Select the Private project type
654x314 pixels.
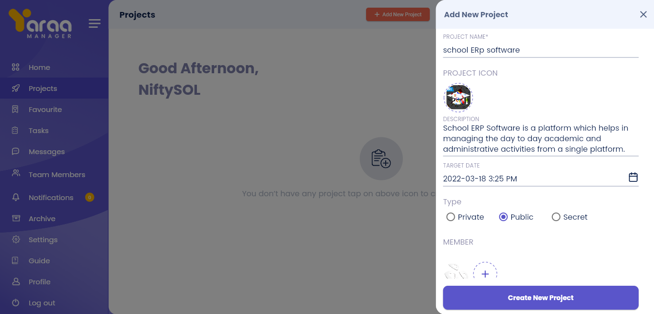click(450, 217)
